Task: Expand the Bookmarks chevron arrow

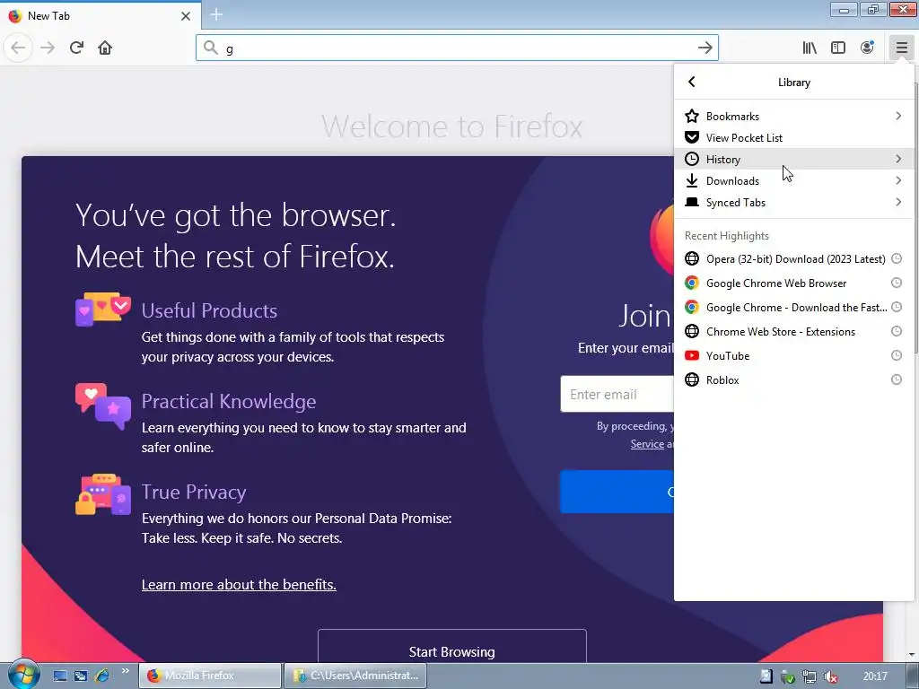Action: pyautogui.click(x=898, y=116)
